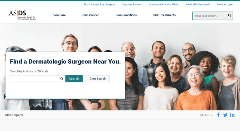This screenshot has width=240, height=131.
Task: Focus the 'Input your search' box
Action: [x=209, y=16]
